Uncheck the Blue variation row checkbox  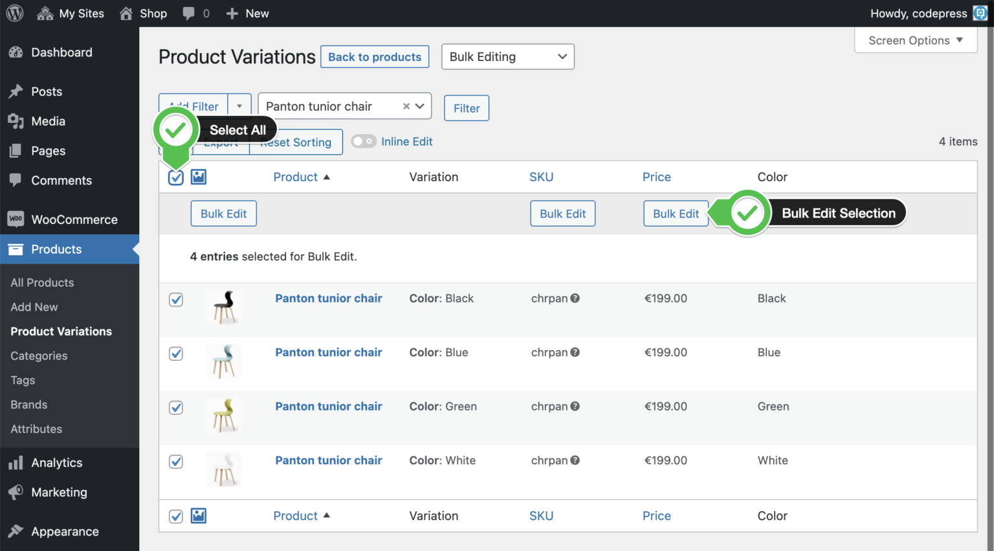click(175, 354)
